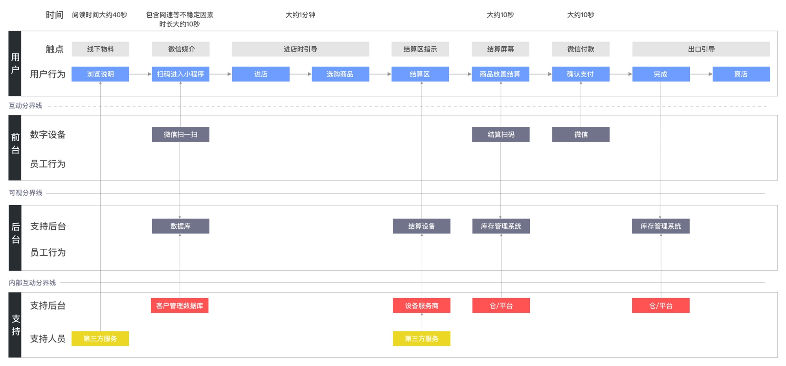
Task: Select the 扫码进入小程序 step box
Action: pos(180,74)
